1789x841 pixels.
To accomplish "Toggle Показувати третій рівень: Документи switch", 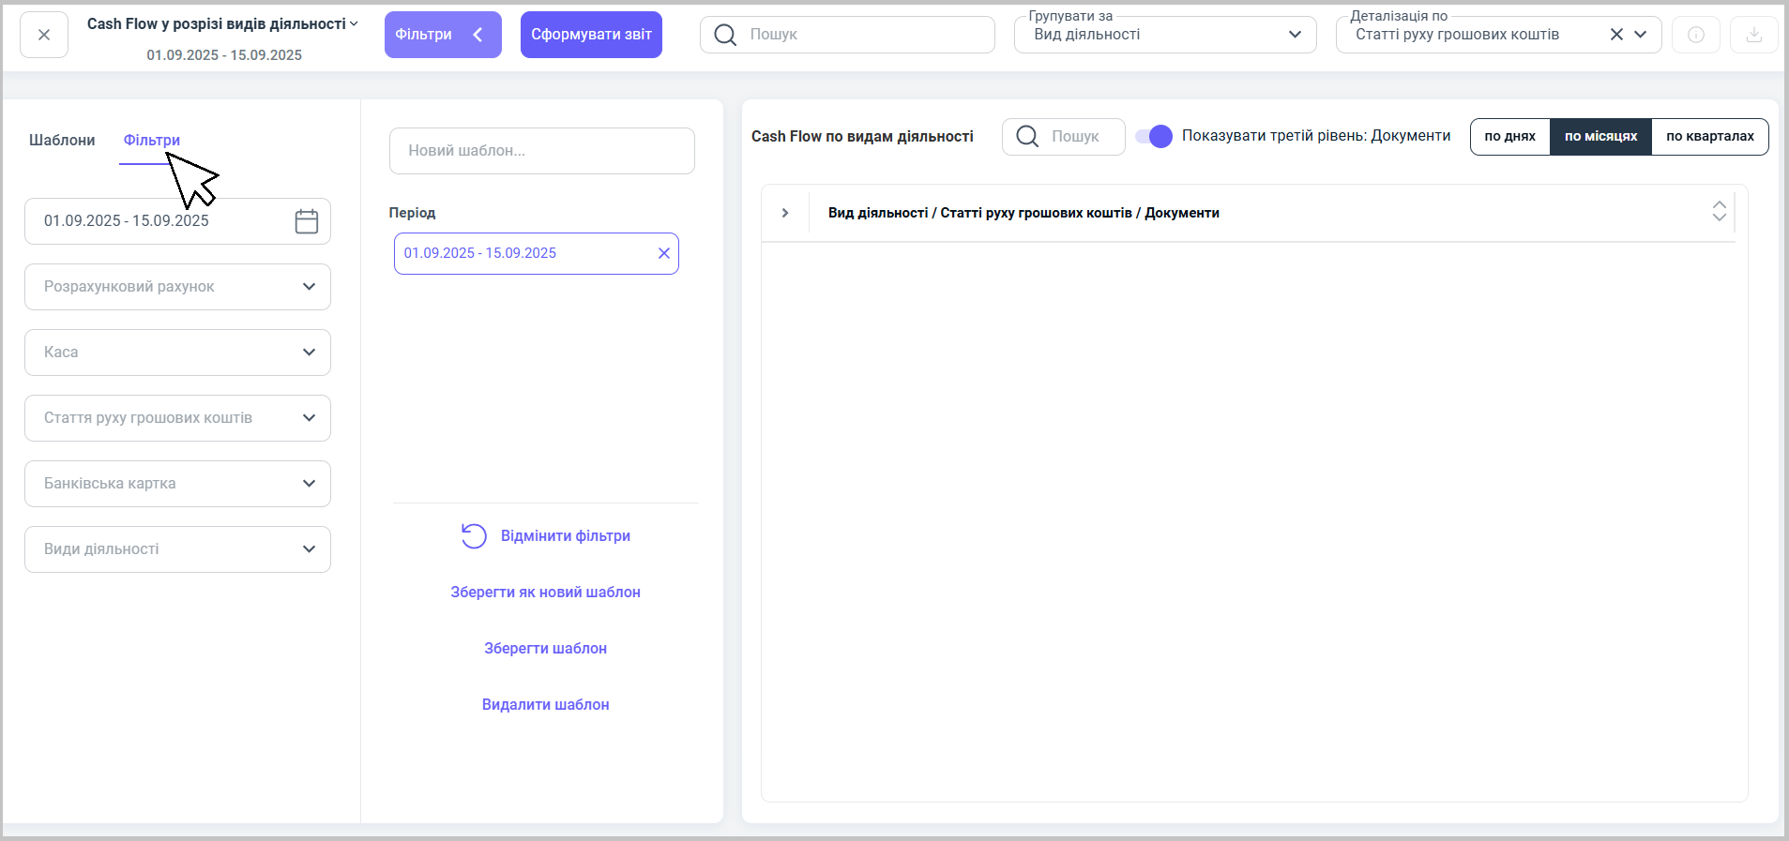I will 1154,136.
